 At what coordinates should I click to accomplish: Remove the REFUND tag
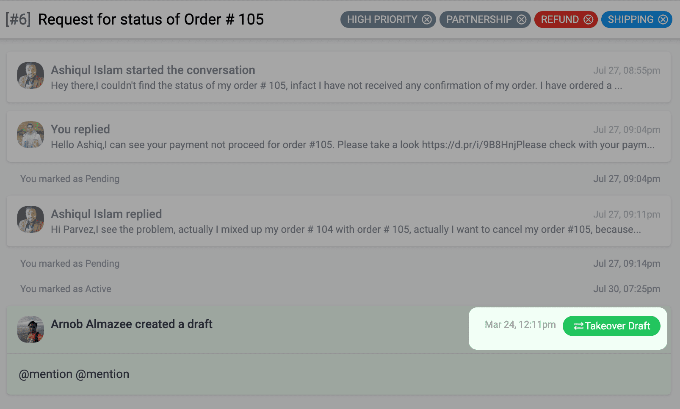[x=589, y=19]
